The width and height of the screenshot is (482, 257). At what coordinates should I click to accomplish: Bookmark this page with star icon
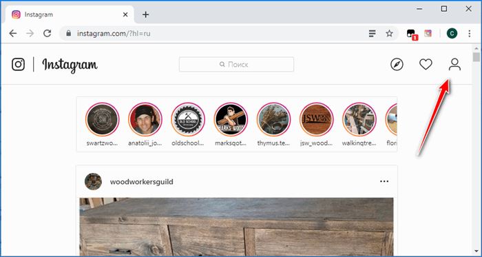click(389, 33)
